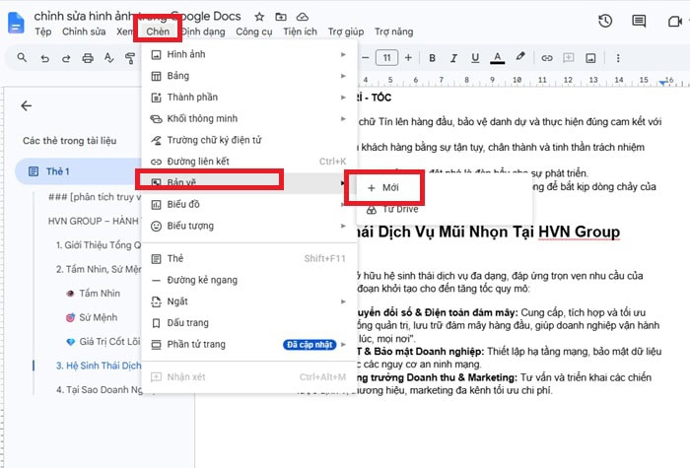Expand the Biểu đồ submenu
This screenshot has height=468, width=690.
(248, 205)
